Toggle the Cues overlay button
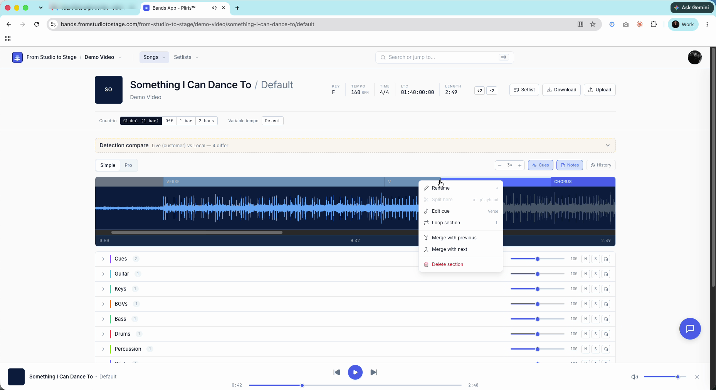This screenshot has width=716, height=390. point(540,165)
